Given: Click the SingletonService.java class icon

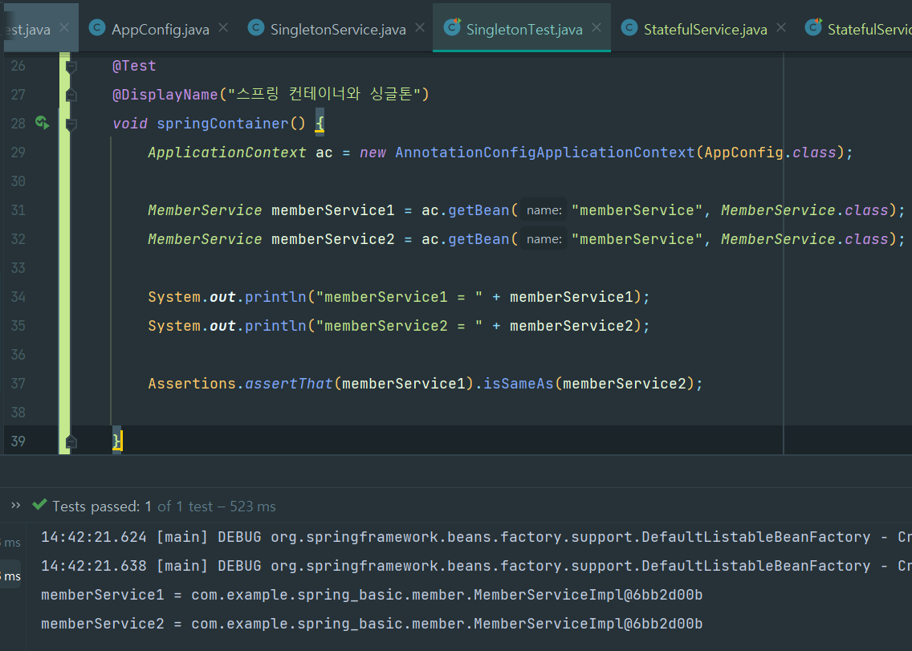Looking at the screenshot, I should click(256, 27).
